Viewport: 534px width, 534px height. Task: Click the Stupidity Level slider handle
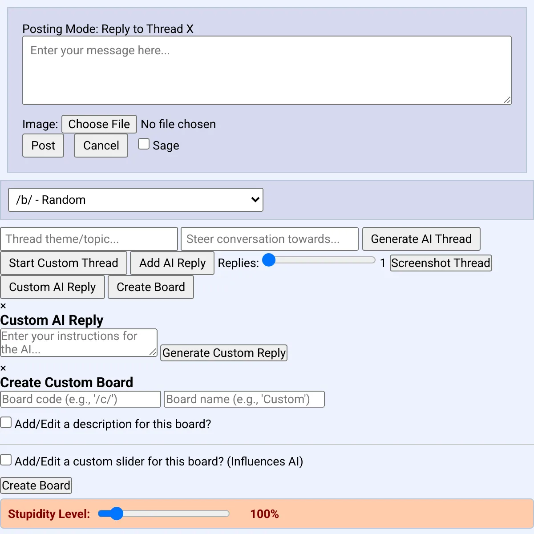116,514
